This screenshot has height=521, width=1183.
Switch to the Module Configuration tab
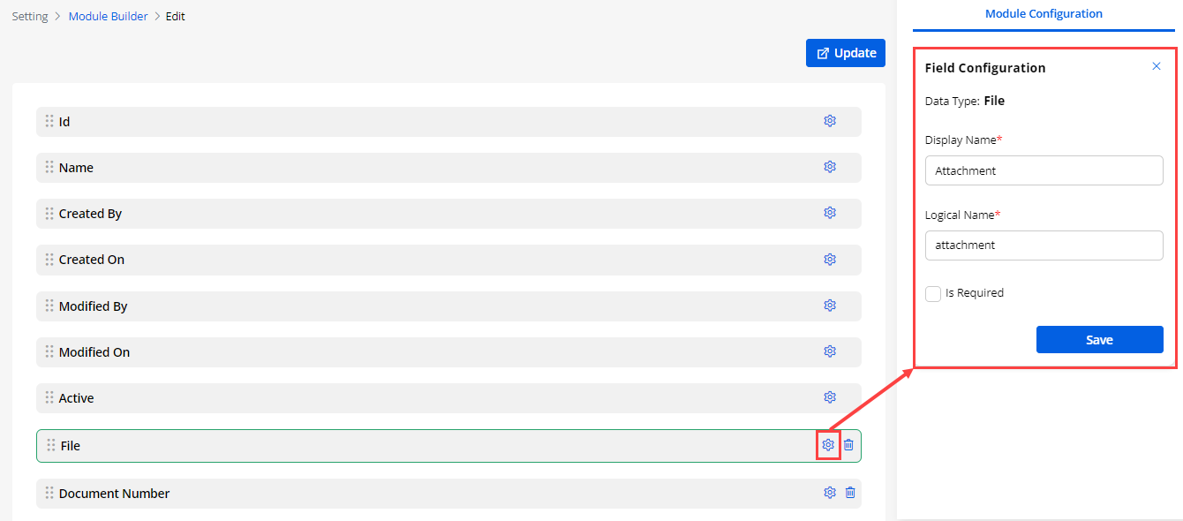click(x=1044, y=14)
